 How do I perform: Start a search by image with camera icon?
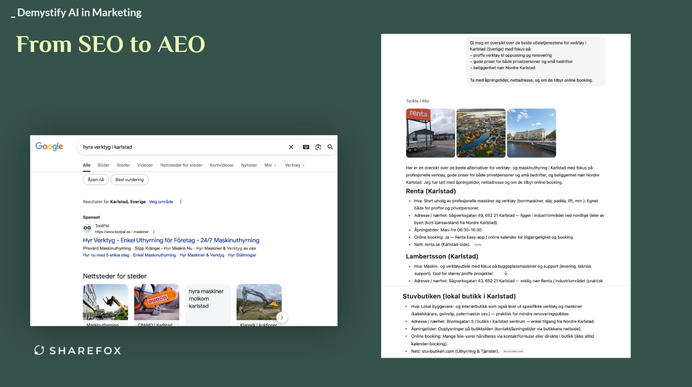click(x=318, y=147)
